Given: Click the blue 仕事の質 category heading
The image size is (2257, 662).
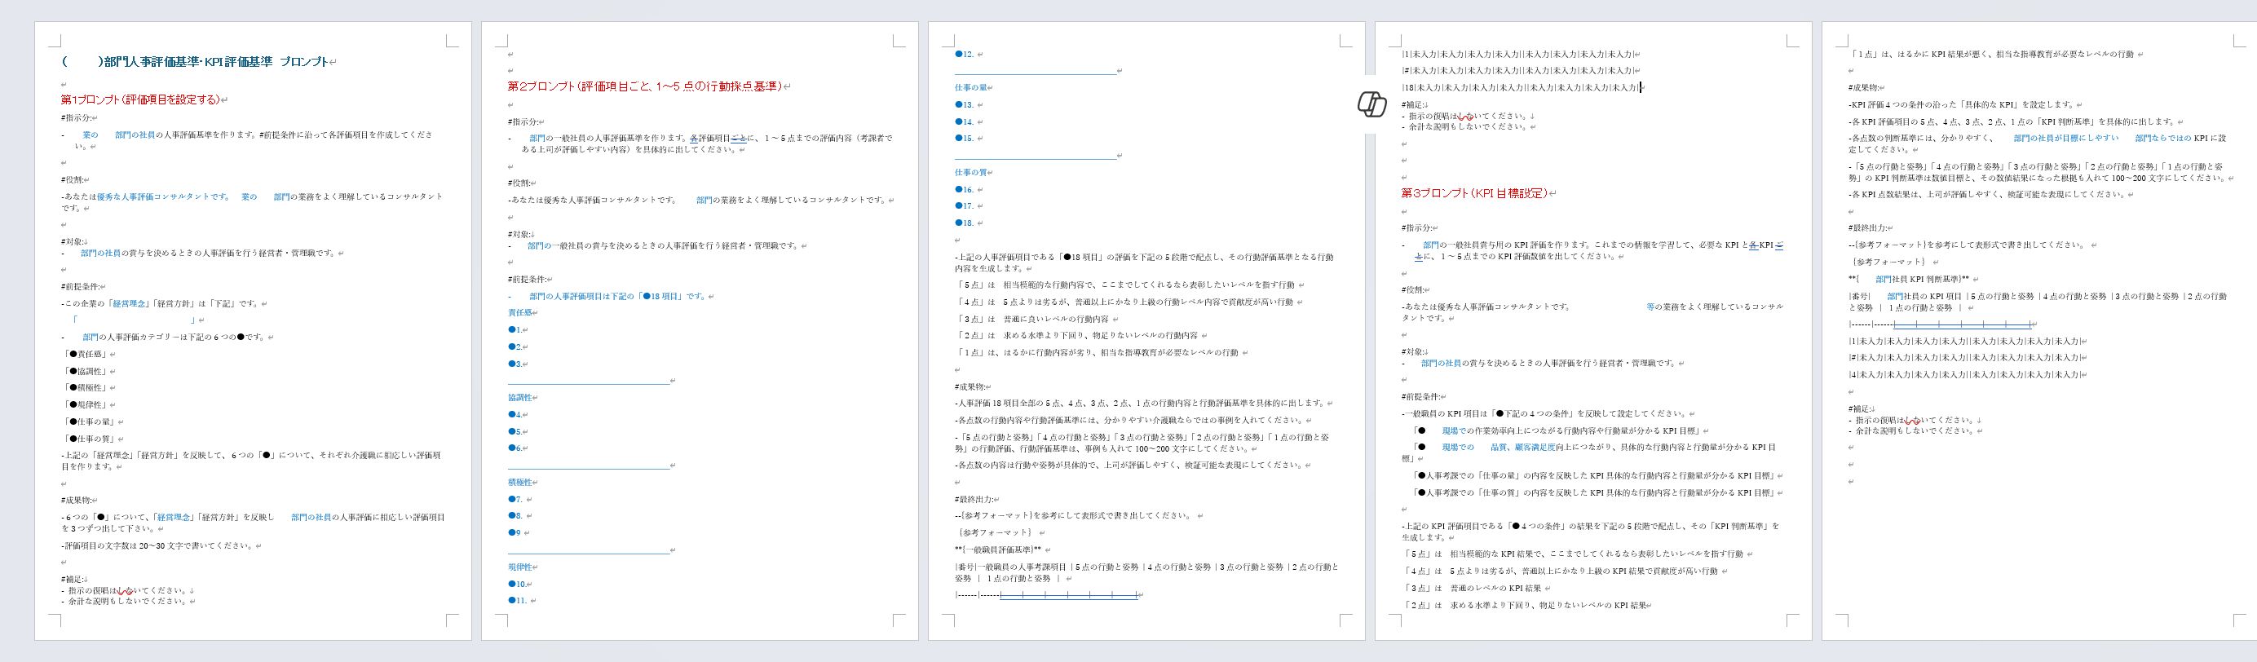Looking at the screenshot, I should tap(971, 173).
